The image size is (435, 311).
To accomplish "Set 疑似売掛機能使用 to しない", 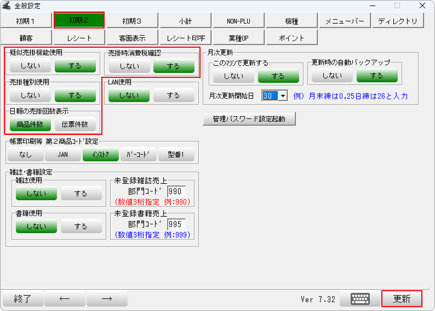I will (x=30, y=66).
